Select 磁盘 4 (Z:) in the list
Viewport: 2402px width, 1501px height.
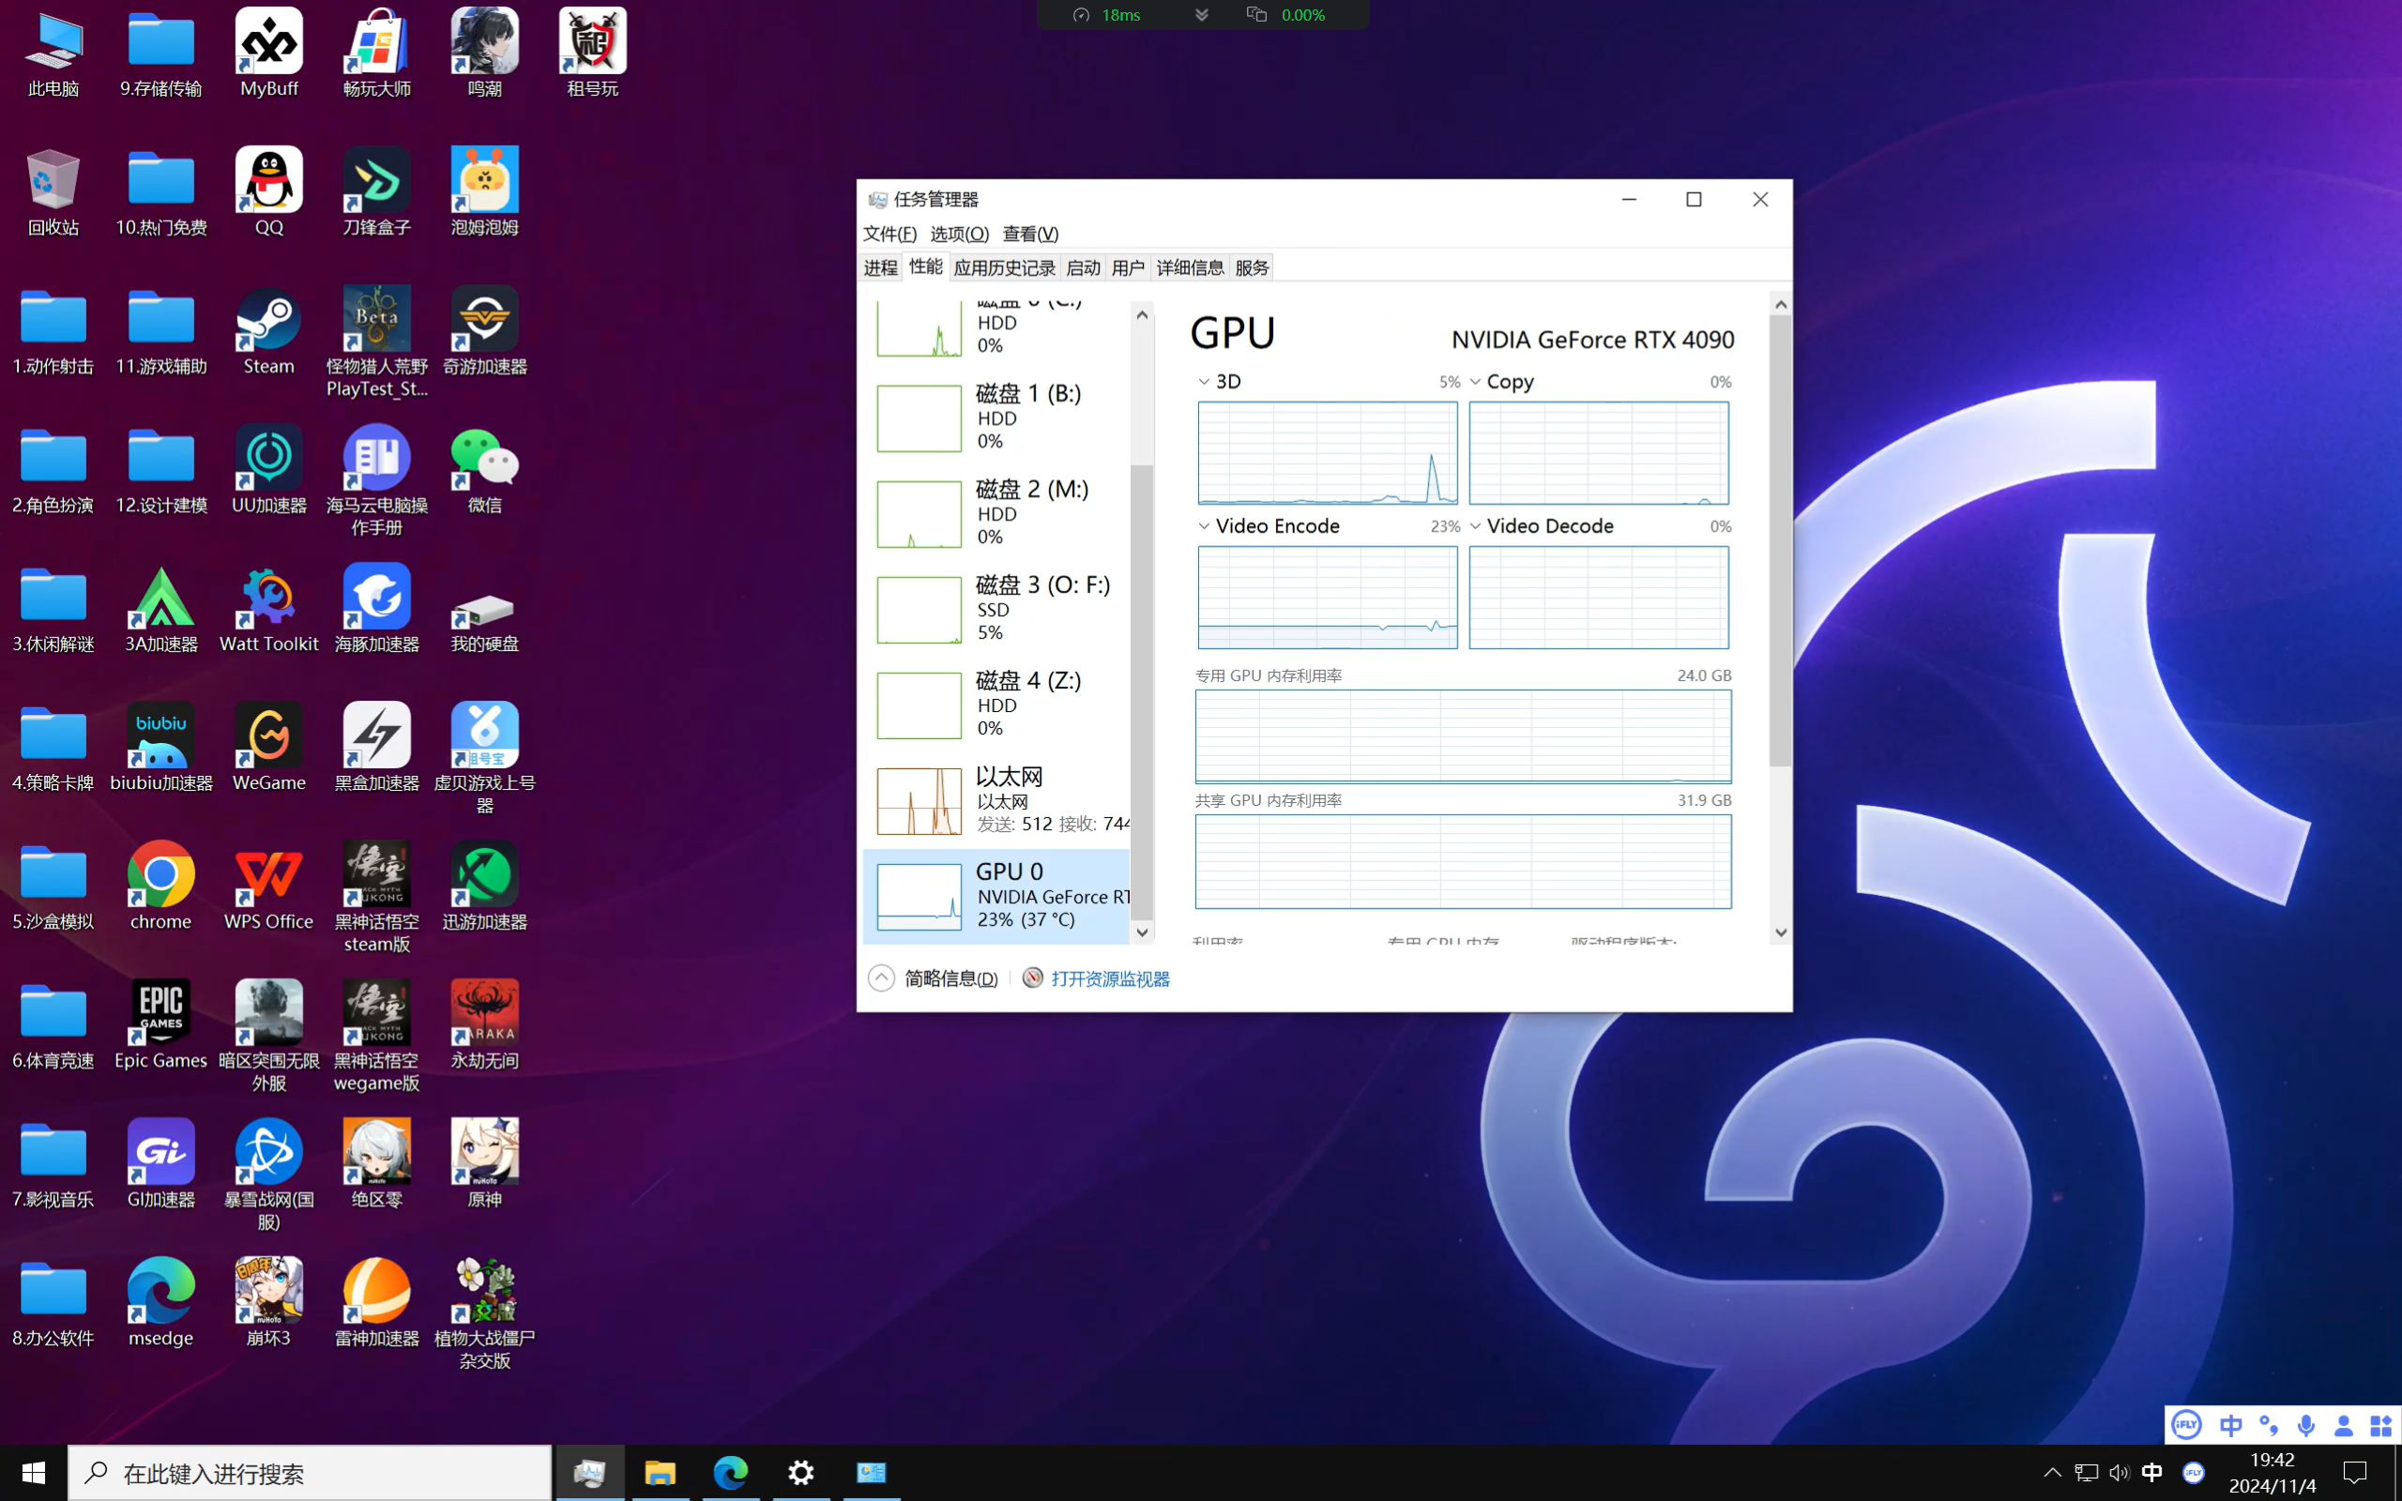996,705
